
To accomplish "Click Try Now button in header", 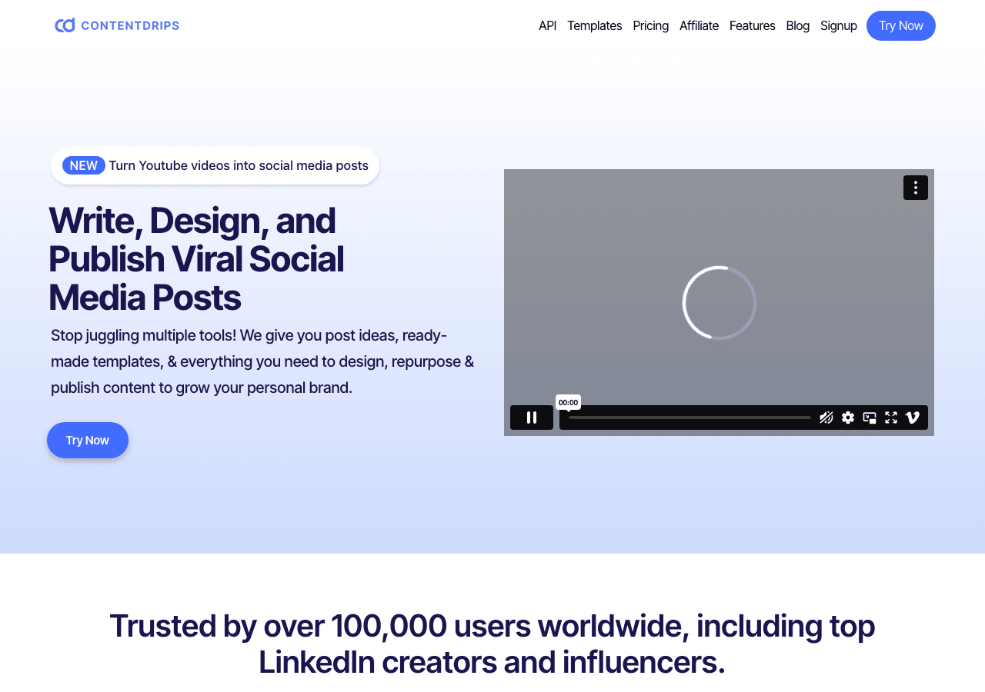I will [x=900, y=25].
